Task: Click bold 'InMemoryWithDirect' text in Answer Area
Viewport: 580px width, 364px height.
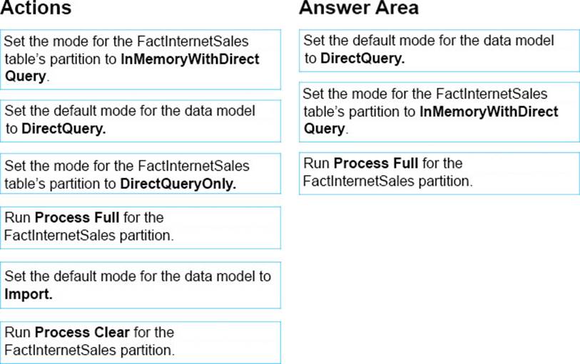Action: [489, 112]
